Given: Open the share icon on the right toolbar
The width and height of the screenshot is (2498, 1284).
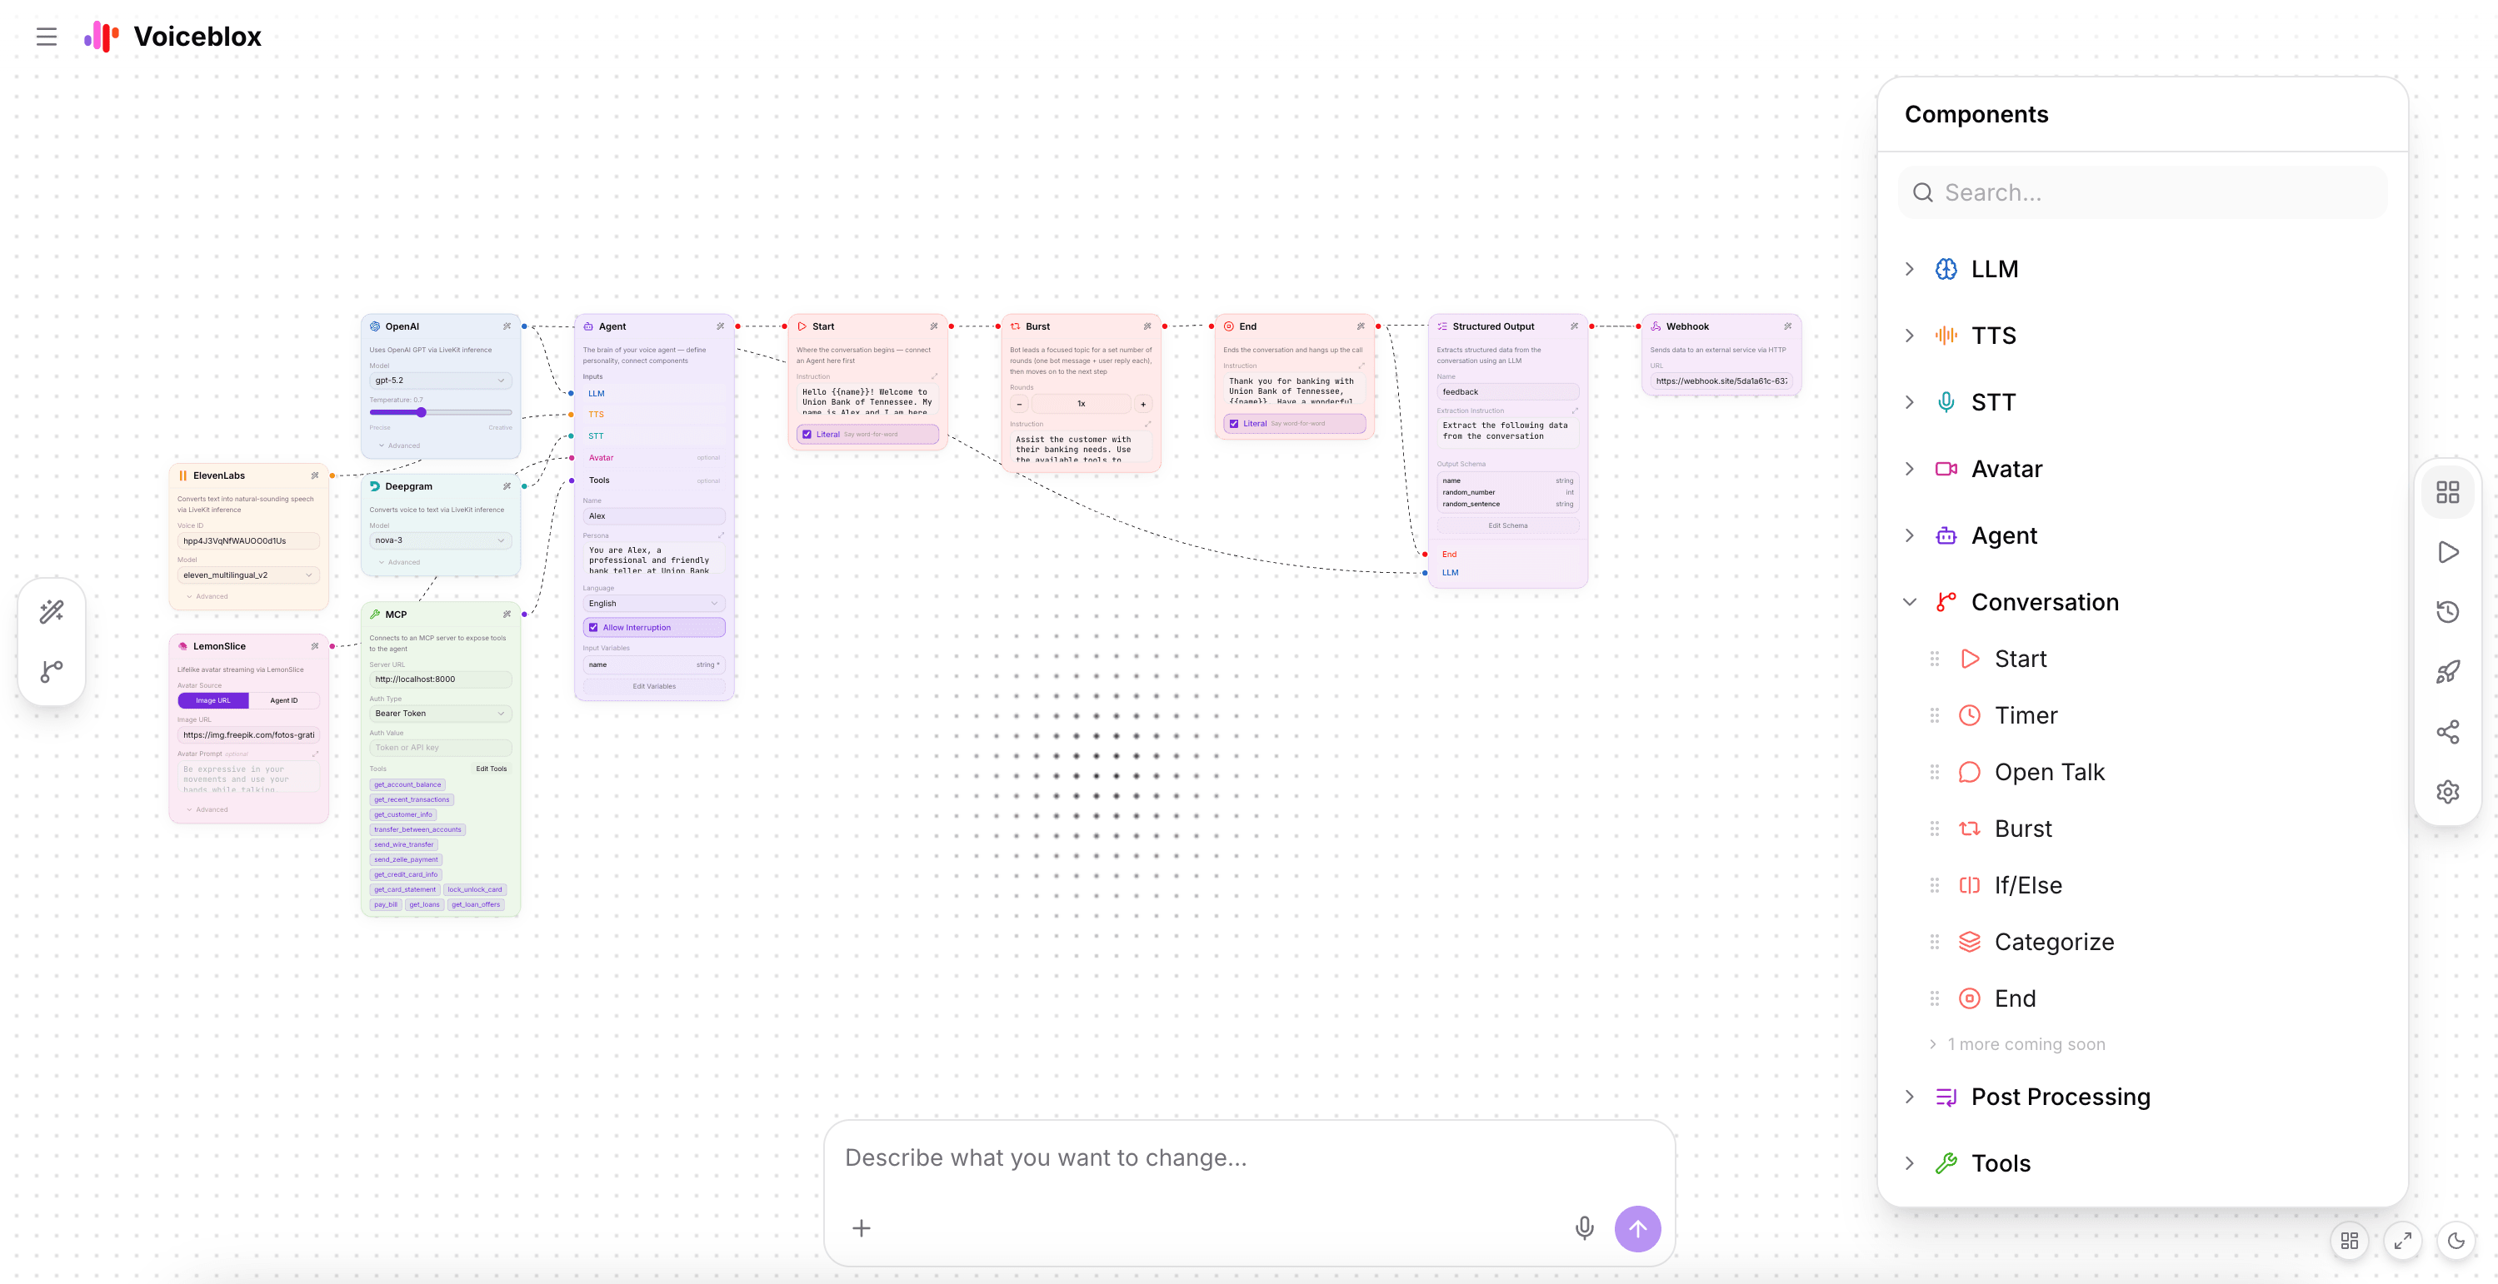Looking at the screenshot, I should 2449,732.
